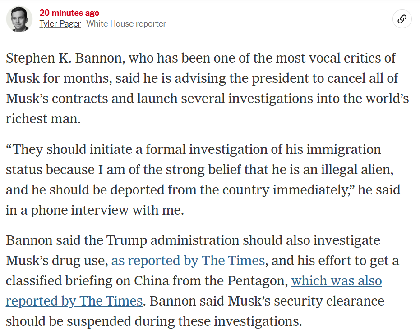The width and height of the screenshot is (420, 334).
Task: Click the word 'Pentagon' in the last paragraph
Action: click(x=256, y=281)
